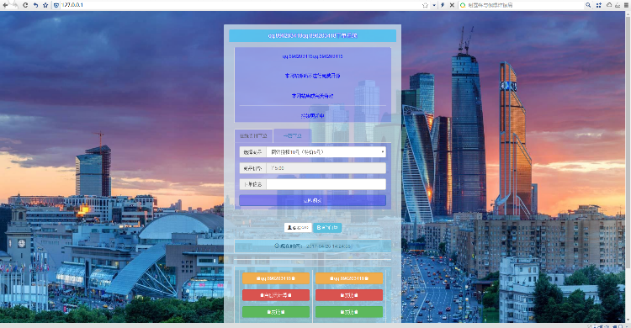Image resolution: width=631 pixels, height=328 pixels.
Task: Click the left orange qq 896203418 button
Action: click(x=276, y=278)
